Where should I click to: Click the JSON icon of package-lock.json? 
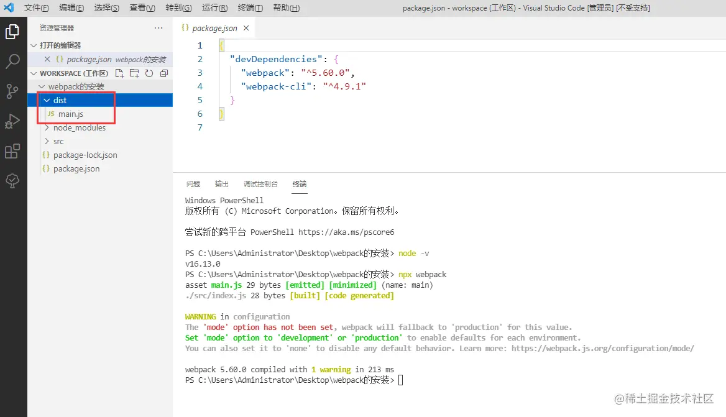(46, 155)
